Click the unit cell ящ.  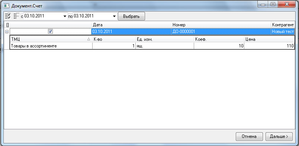(x=165, y=46)
